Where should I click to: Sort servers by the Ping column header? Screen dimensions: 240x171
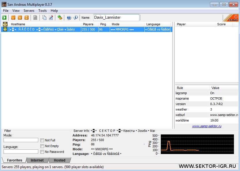(104, 24)
